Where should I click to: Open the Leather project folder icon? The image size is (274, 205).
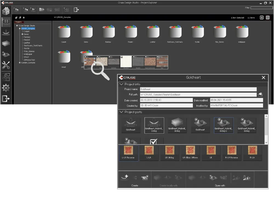tap(153, 33)
